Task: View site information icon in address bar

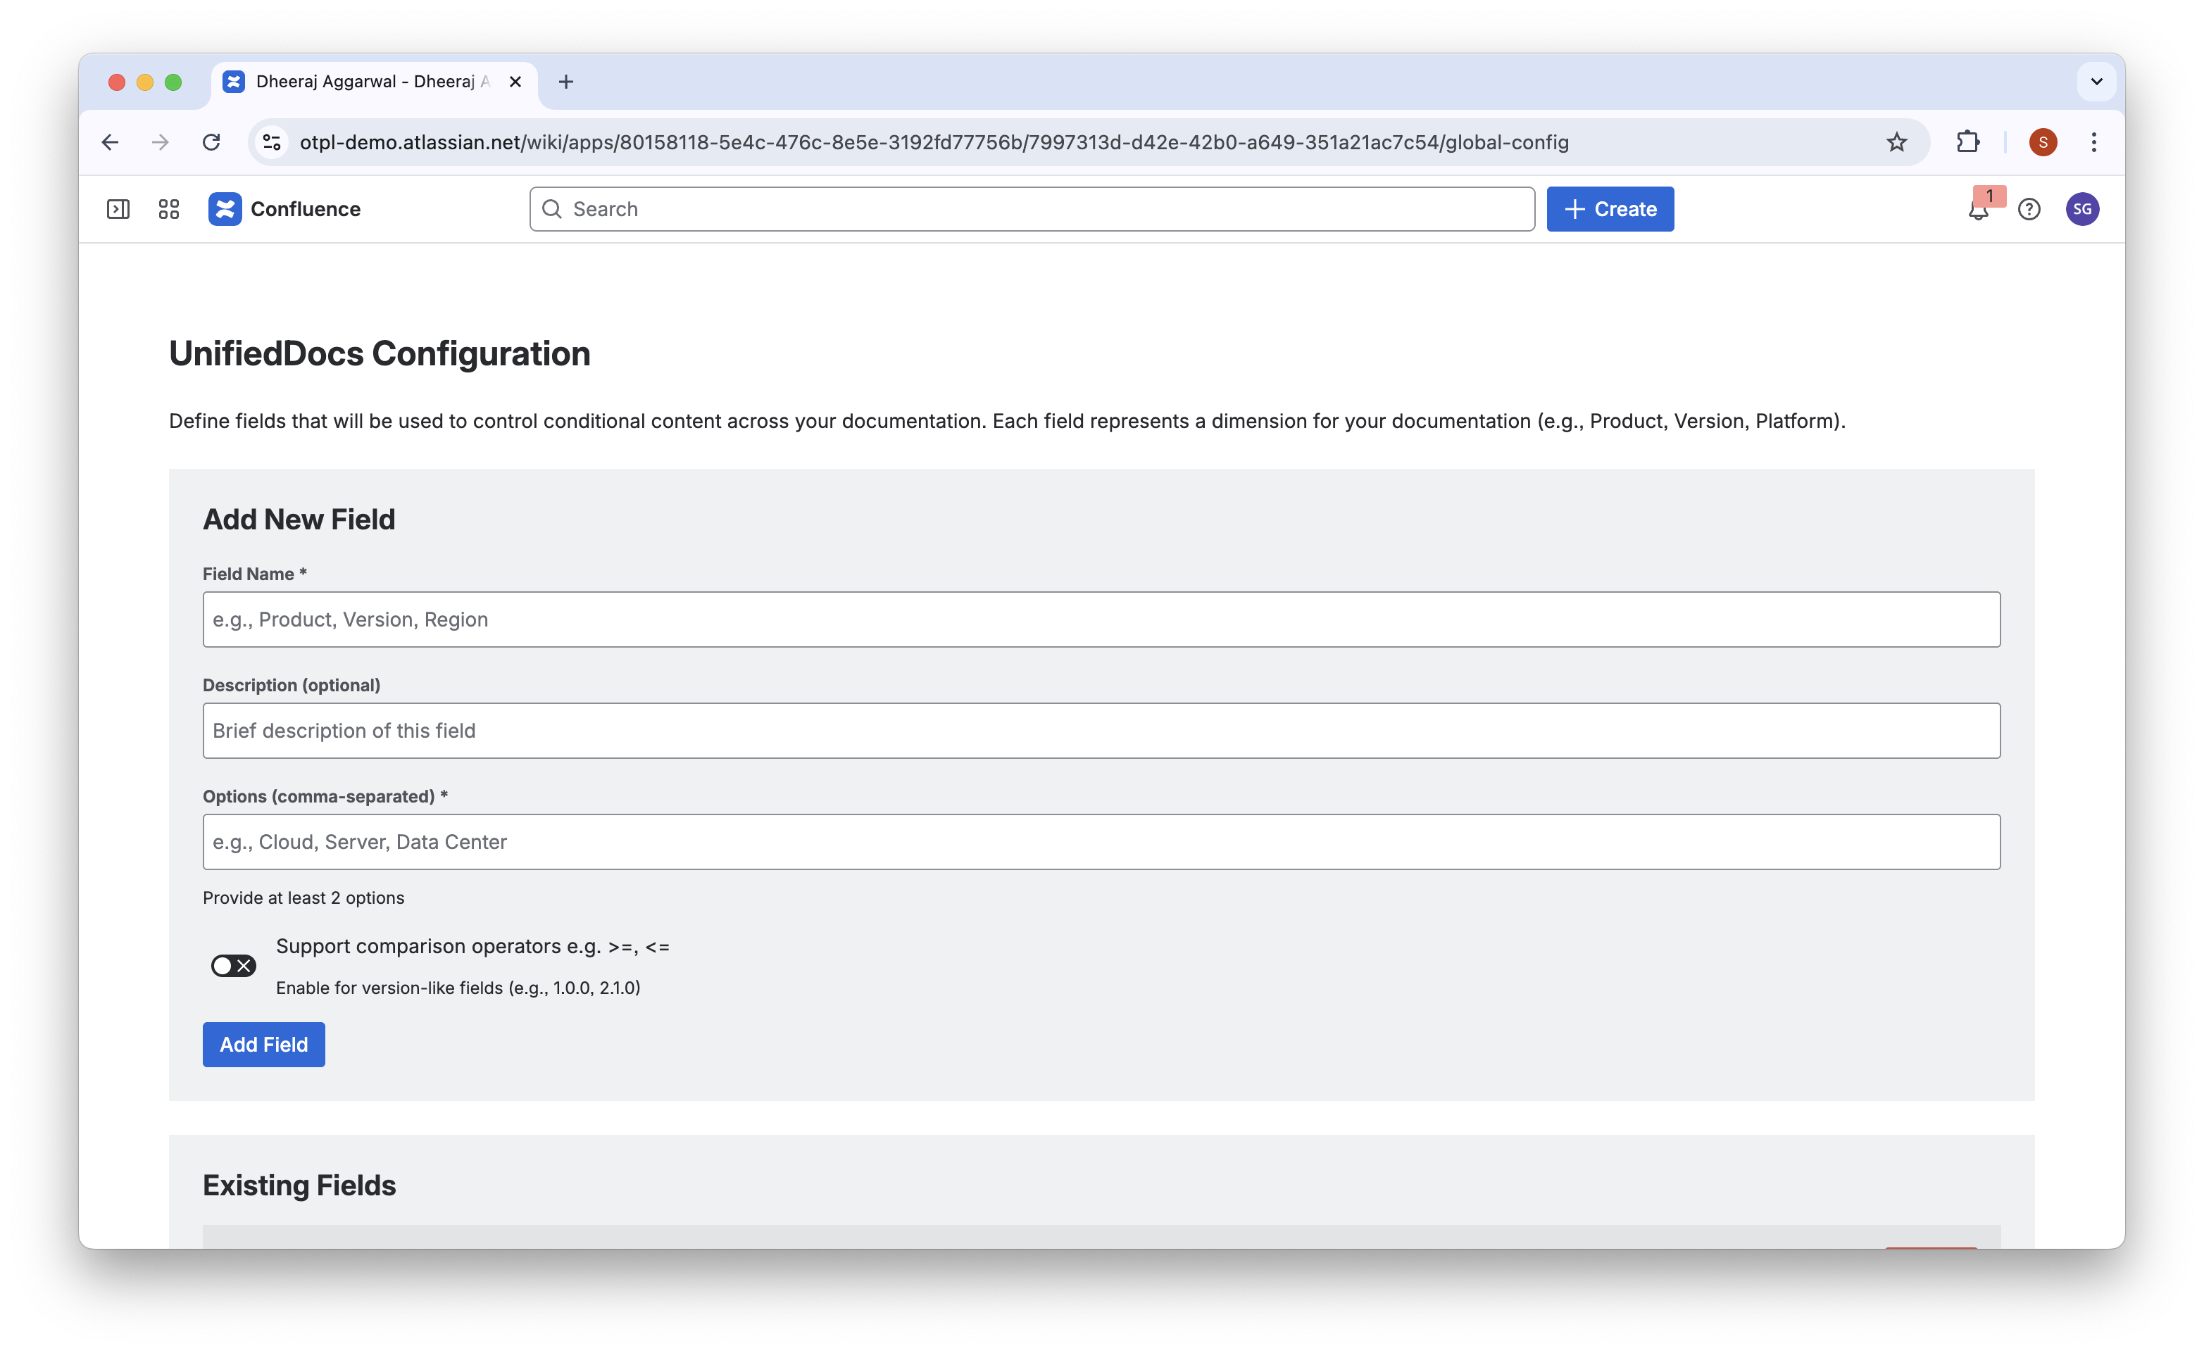Action: click(272, 142)
